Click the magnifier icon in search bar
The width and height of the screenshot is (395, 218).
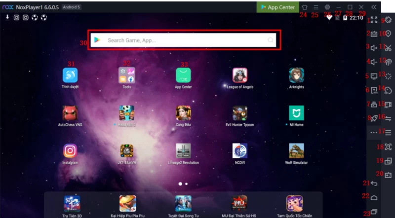point(270,40)
